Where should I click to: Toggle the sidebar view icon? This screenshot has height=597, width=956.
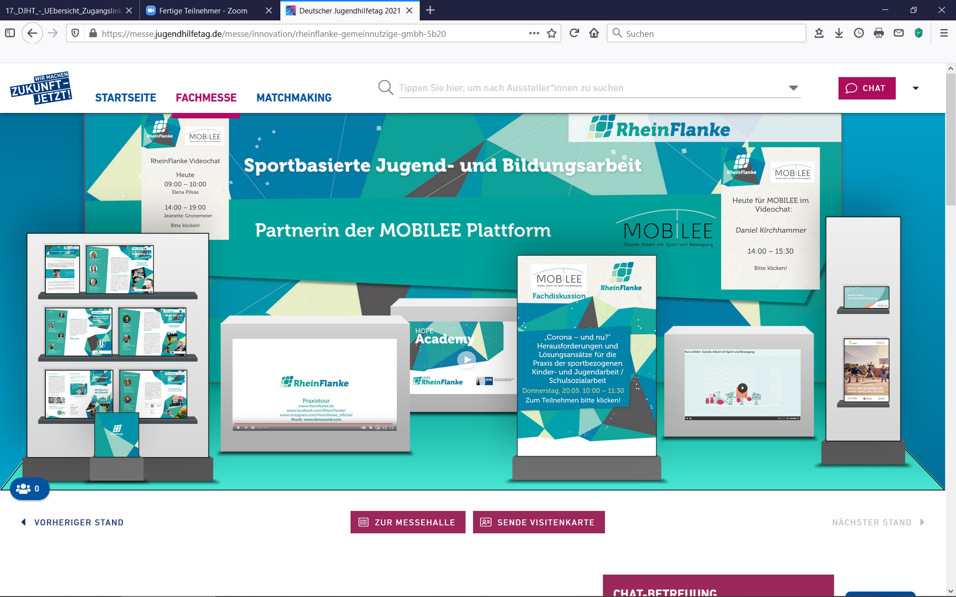pyautogui.click(x=10, y=33)
